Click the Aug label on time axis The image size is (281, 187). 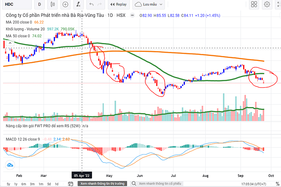click(x=205, y=176)
